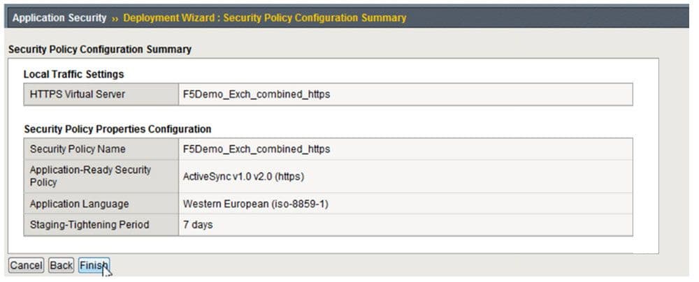Click the Finish button
The height and width of the screenshot is (282, 699).
(x=94, y=266)
